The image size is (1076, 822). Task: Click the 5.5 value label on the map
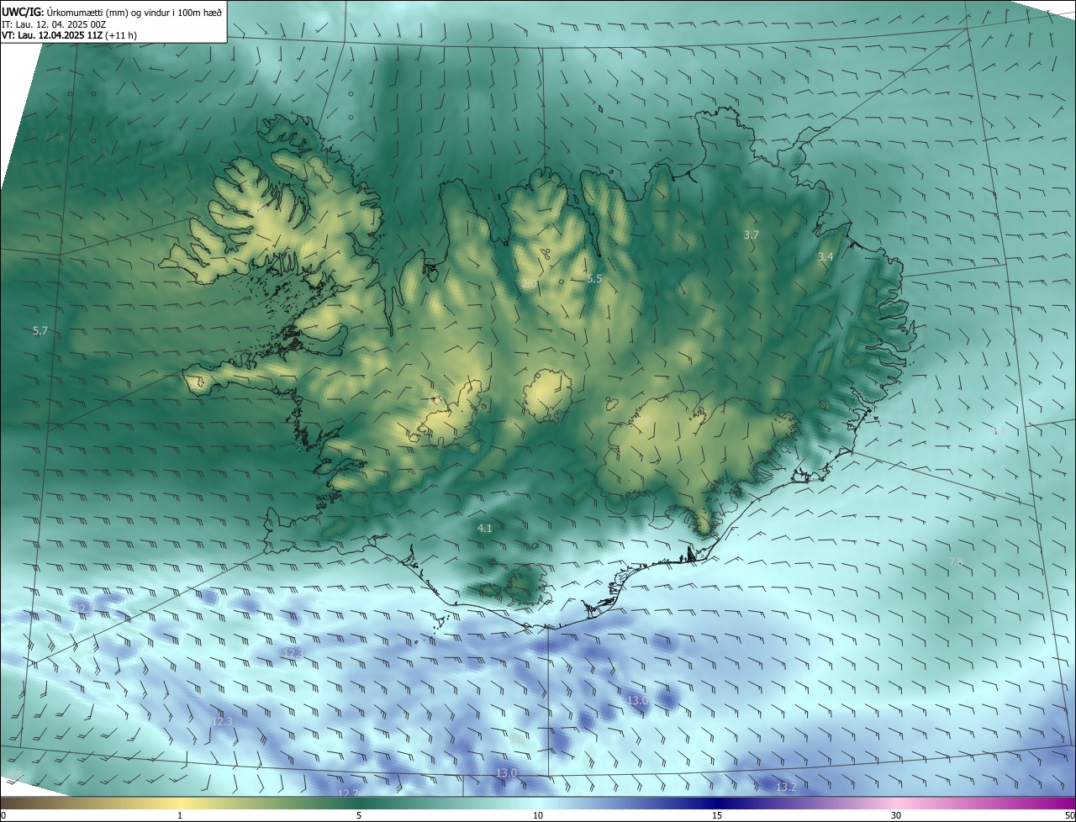click(594, 278)
